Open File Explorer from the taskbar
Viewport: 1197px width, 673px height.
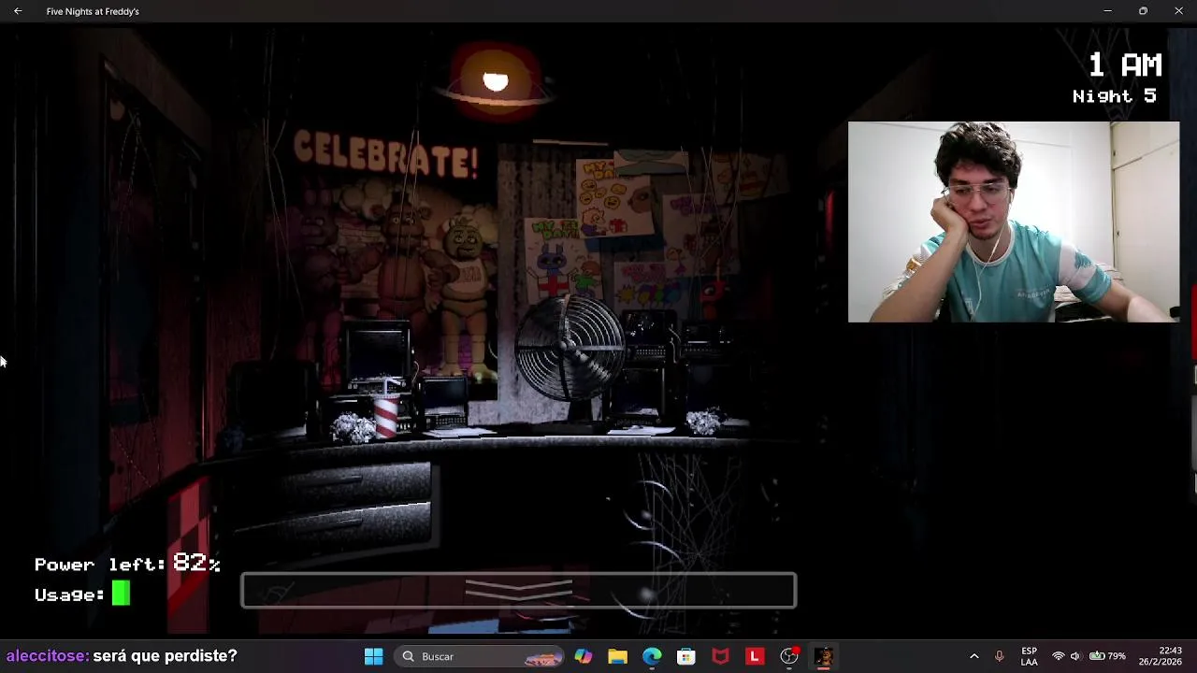tap(617, 656)
